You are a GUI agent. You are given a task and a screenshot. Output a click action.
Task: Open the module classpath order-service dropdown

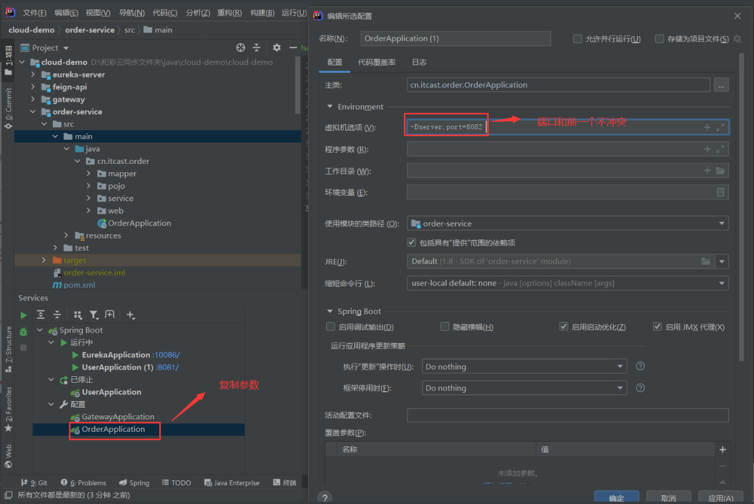(x=567, y=224)
